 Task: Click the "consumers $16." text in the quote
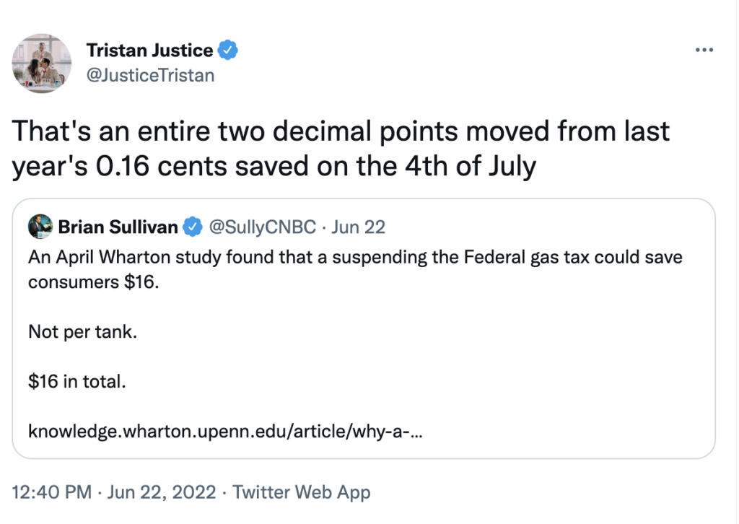pos(92,281)
